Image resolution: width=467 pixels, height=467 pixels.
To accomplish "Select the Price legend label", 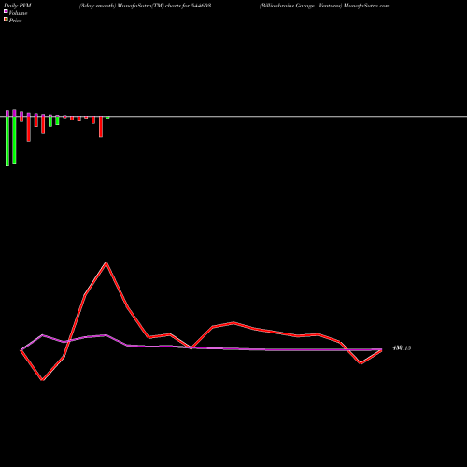I will pos(15,21).
